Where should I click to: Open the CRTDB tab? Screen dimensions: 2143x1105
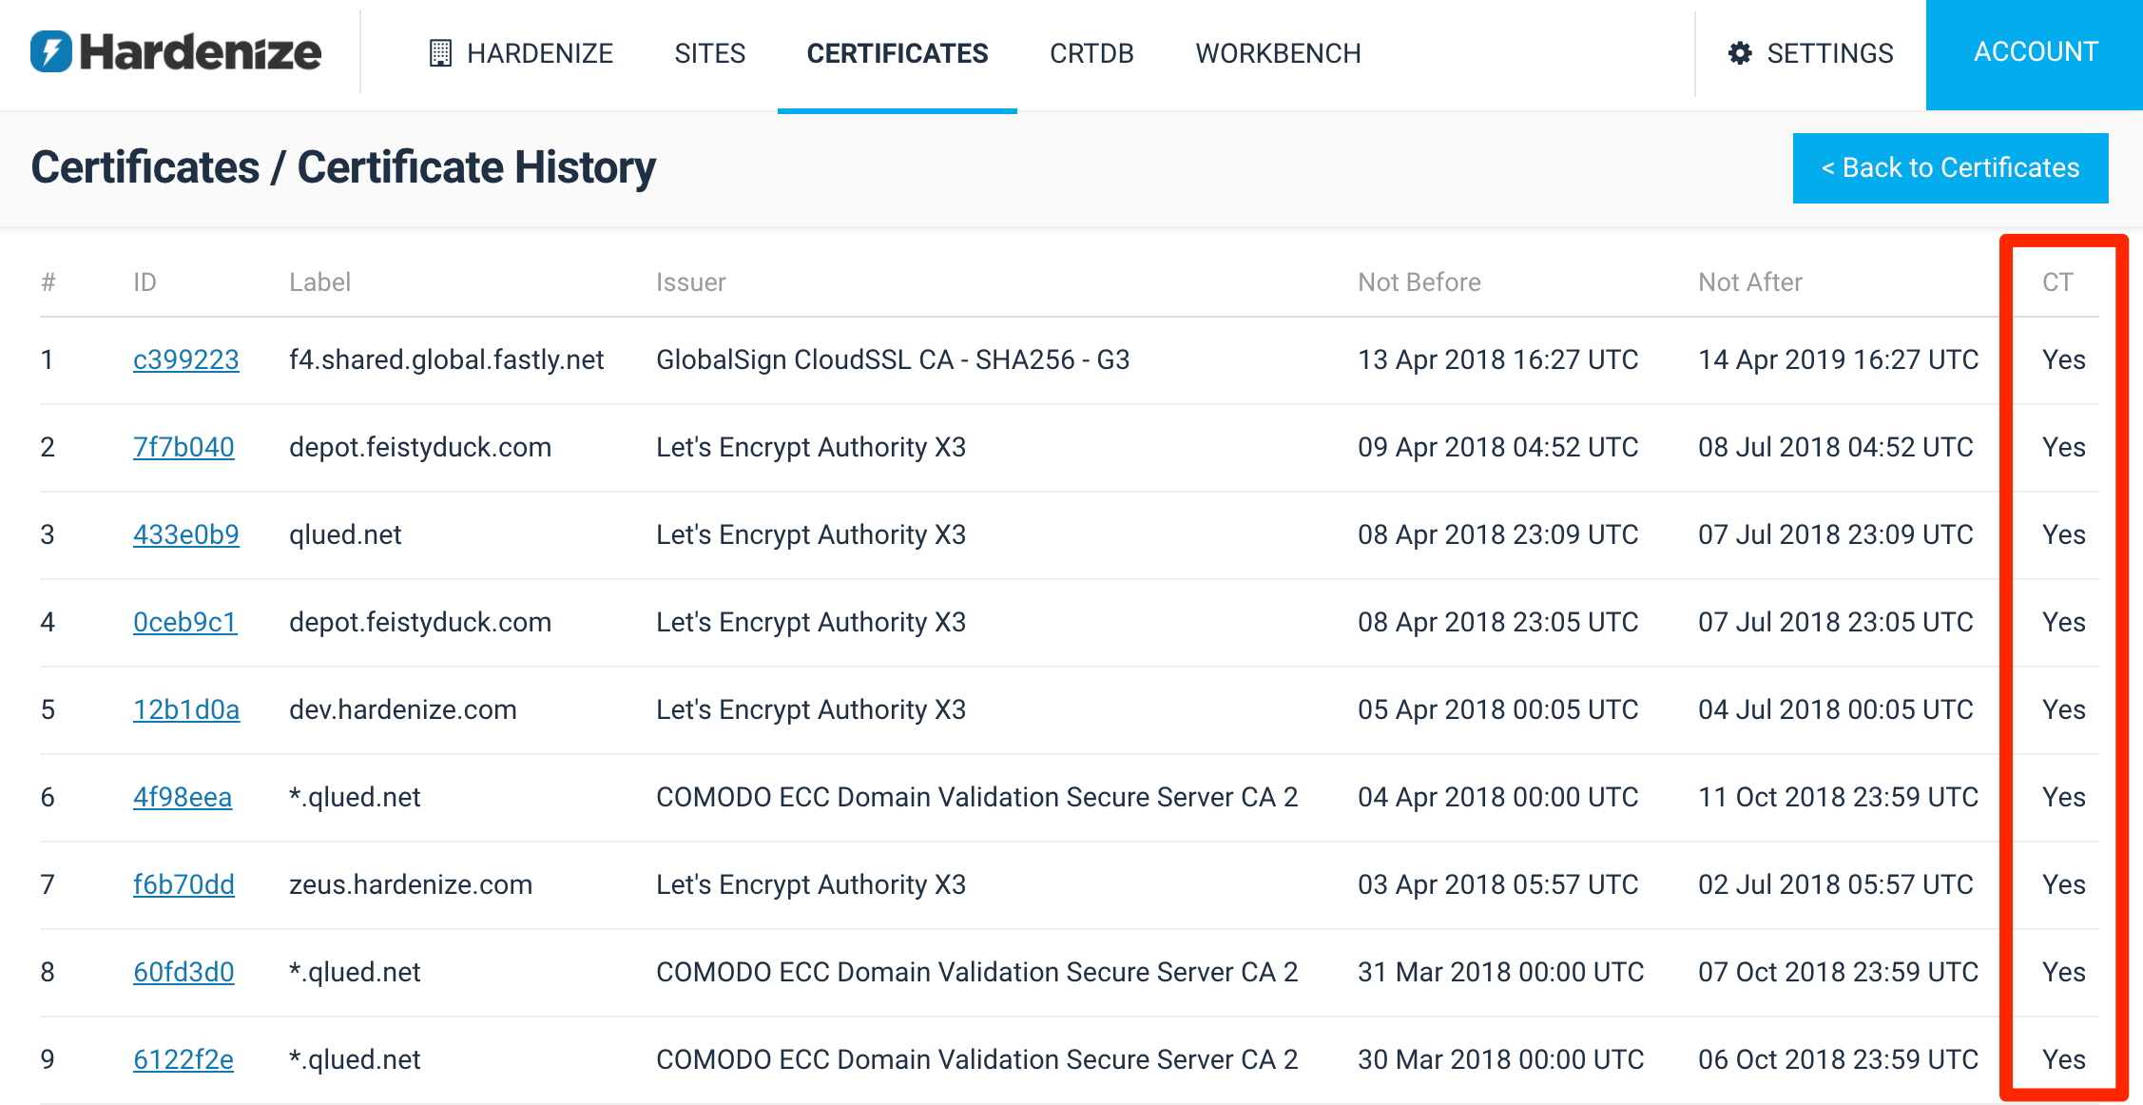(x=1091, y=53)
